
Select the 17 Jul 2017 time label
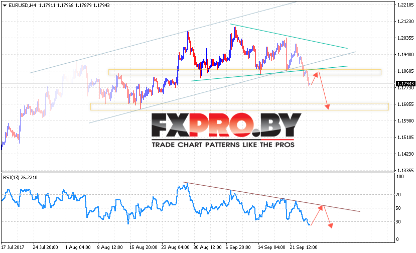pyautogui.click(x=13, y=247)
